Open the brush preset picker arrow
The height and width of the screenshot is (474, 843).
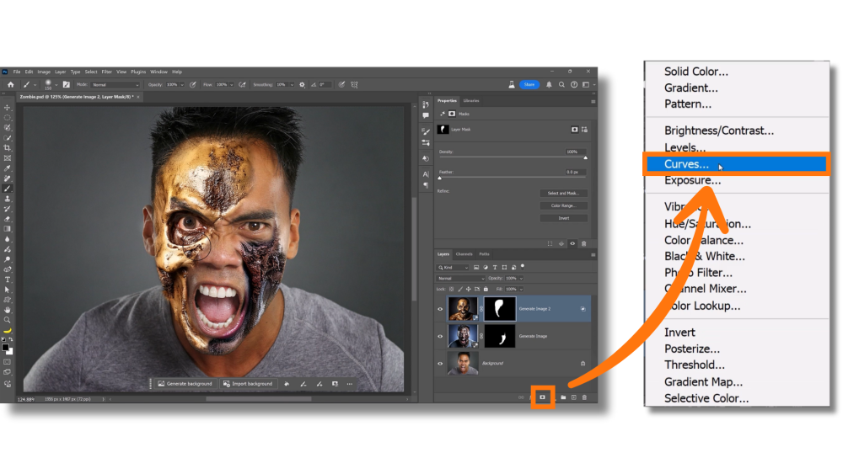click(x=56, y=85)
